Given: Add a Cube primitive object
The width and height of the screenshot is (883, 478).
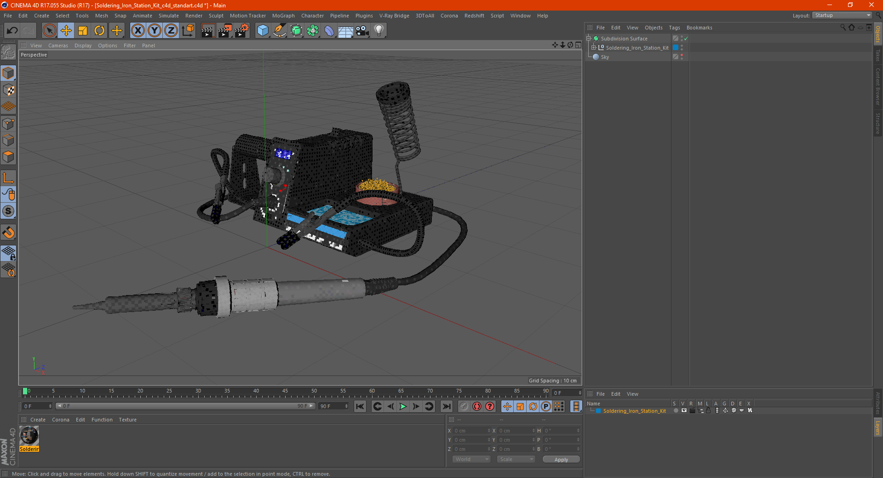Looking at the screenshot, I should point(263,31).
